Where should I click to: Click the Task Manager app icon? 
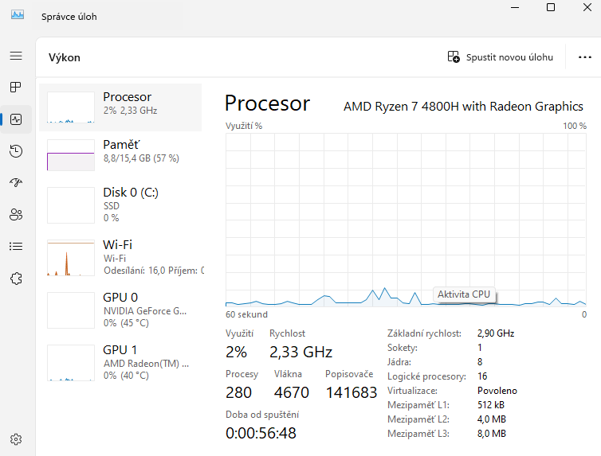[x=18, y=16]
